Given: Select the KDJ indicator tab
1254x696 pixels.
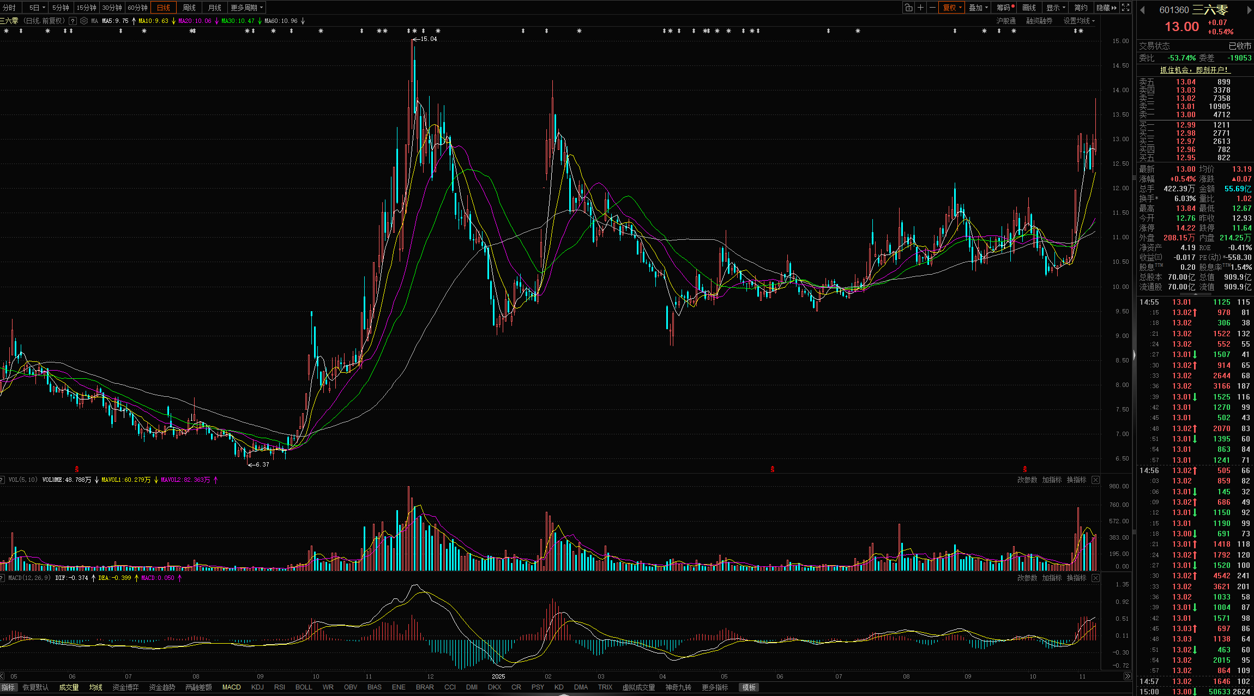Looking at the screenshot, I should click(257, 687).
